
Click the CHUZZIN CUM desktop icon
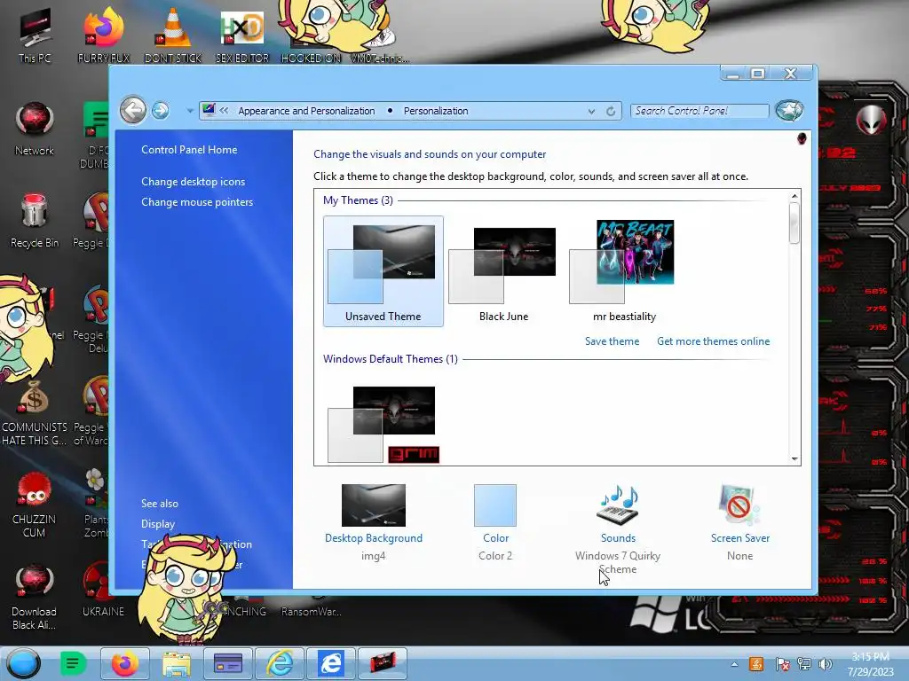point(35,505)
